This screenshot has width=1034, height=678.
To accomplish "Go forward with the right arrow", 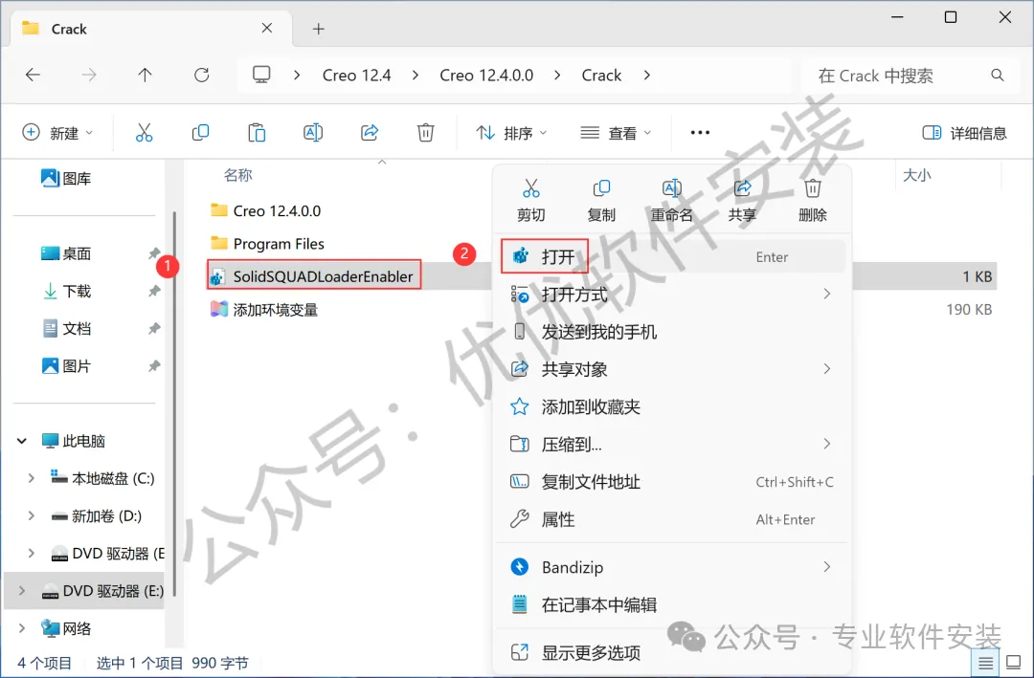I will pyautogui.click(x=88, y=76).
